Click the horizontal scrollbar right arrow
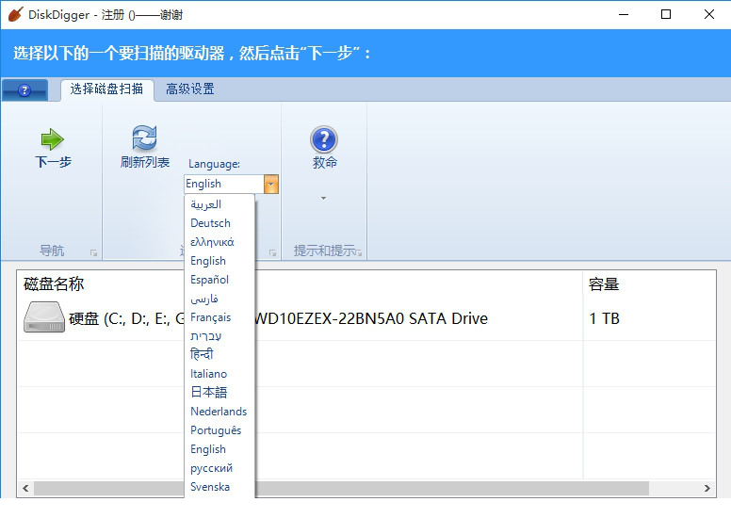731x518 pixels. point(707,488)
